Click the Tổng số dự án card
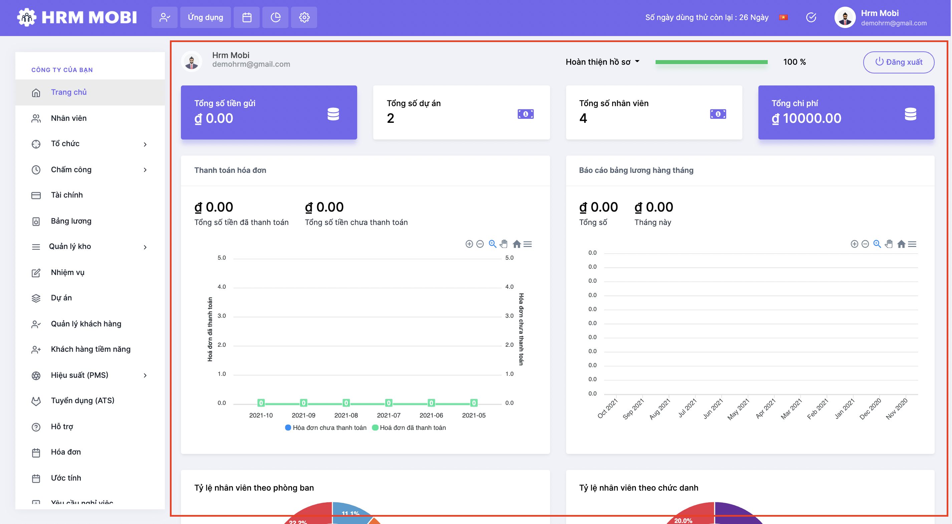This screenshot has width=952, height=524. click(461, 112)
